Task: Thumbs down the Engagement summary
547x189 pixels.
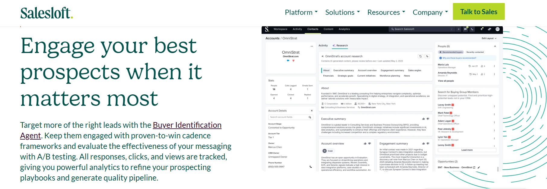Action: click(428, 143)
